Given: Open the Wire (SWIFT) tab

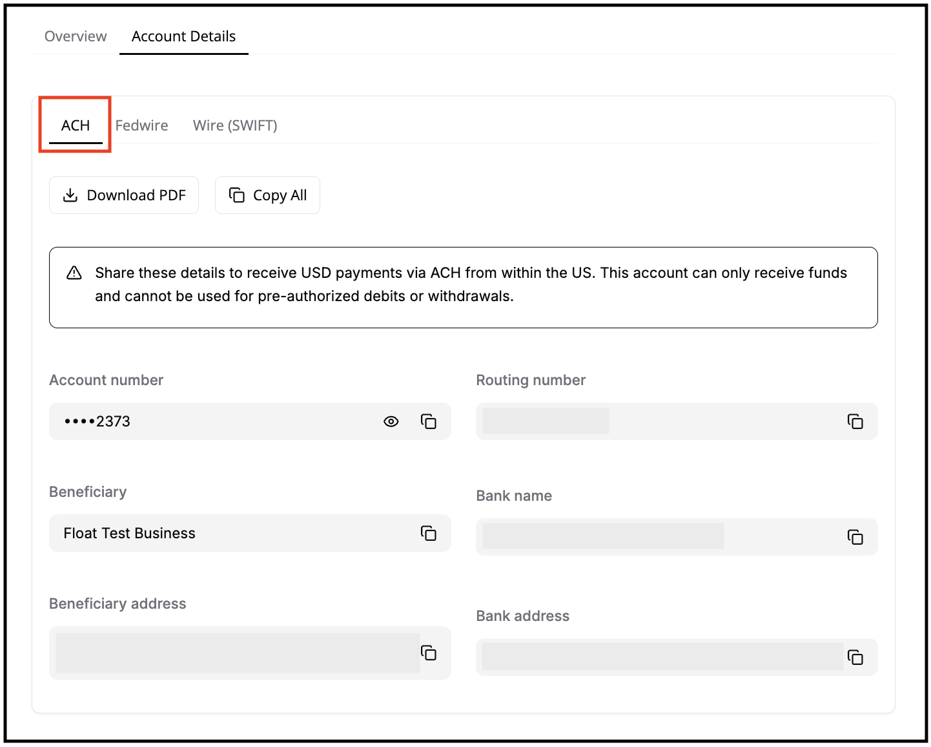Looking at the screenshot, I should pos(235,125).
